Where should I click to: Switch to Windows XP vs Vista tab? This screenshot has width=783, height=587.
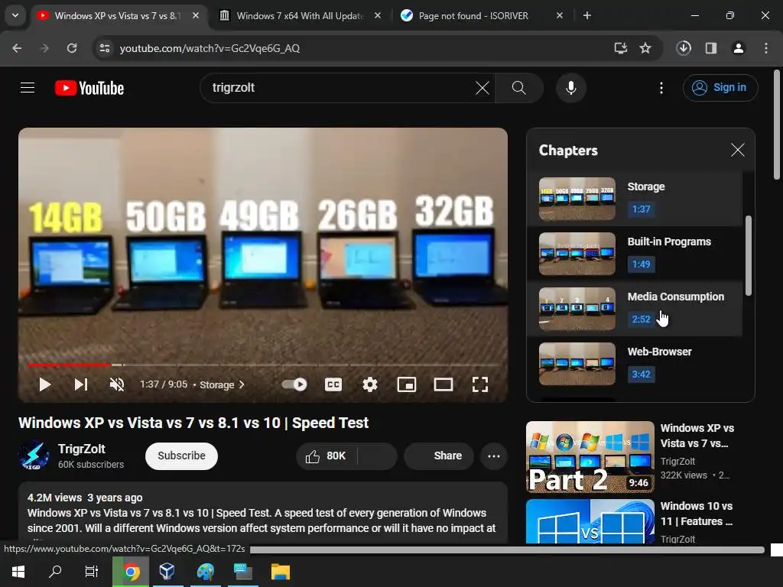pos(118,15)
